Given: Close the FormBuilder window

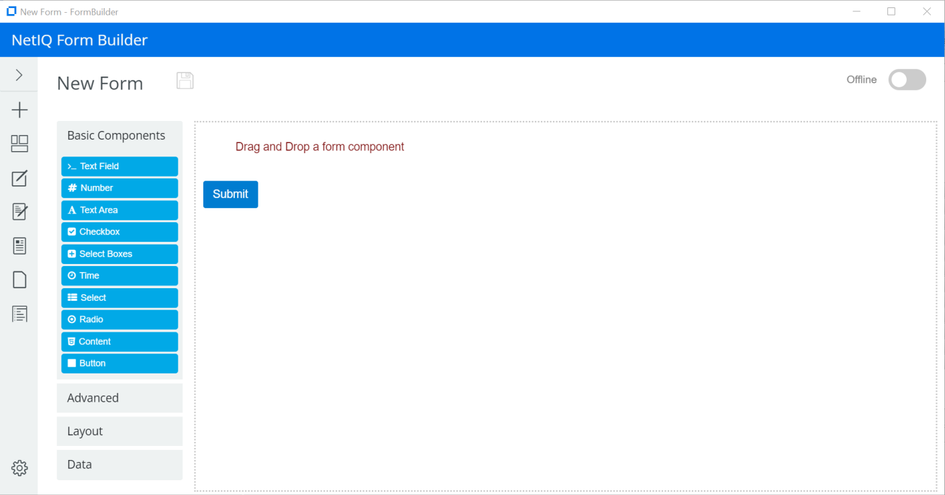Looking at the screenshot, I should coord(927,11).
